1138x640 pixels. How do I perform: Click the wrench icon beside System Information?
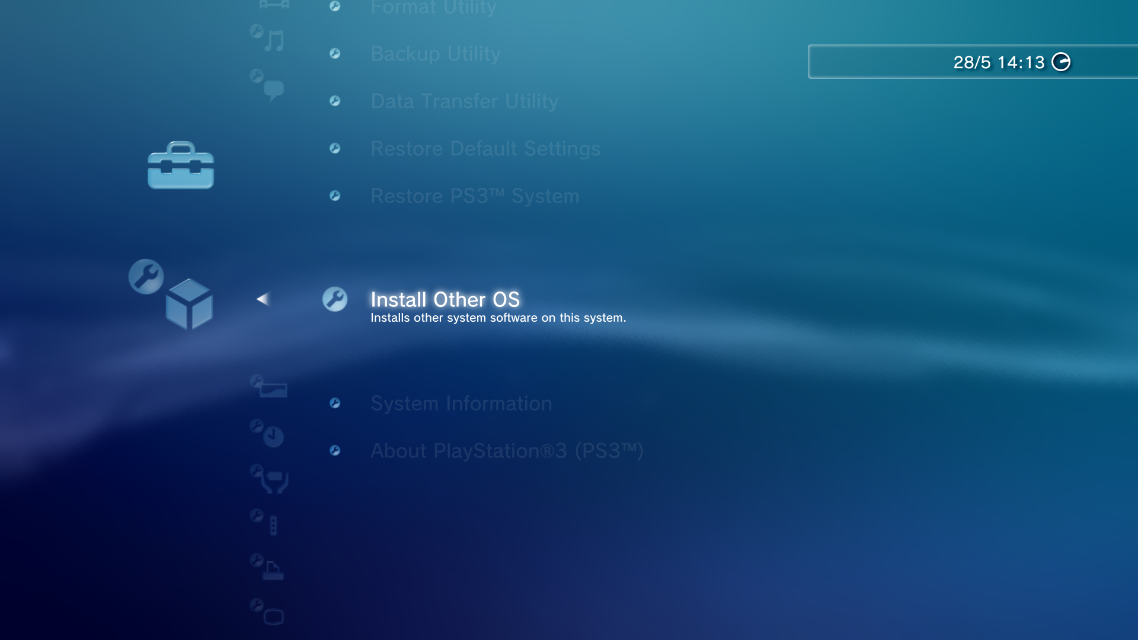(x=335, y=403)
